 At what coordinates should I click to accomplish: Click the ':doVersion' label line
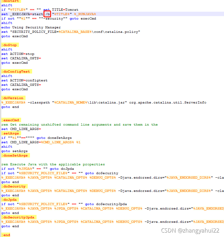pyautogui.click(x=13, y=98)
